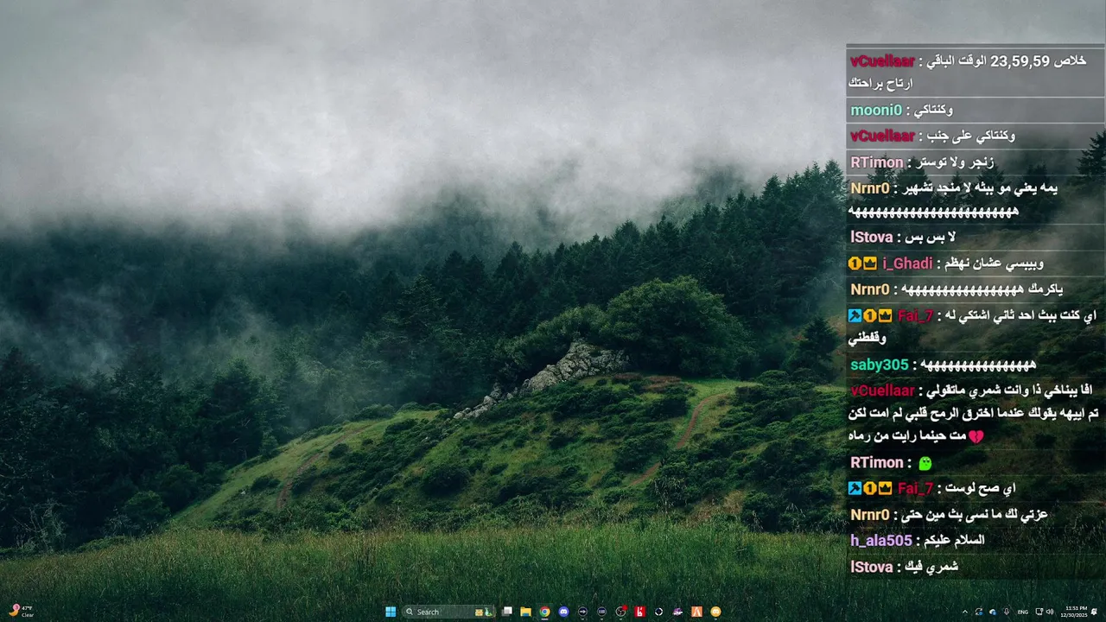Click the username mooni0 in chat
1106x622 pixels.
(x=876, y=110)
